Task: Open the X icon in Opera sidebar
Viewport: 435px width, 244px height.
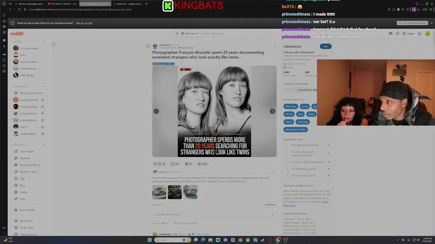Action: (x=4, y=46)
